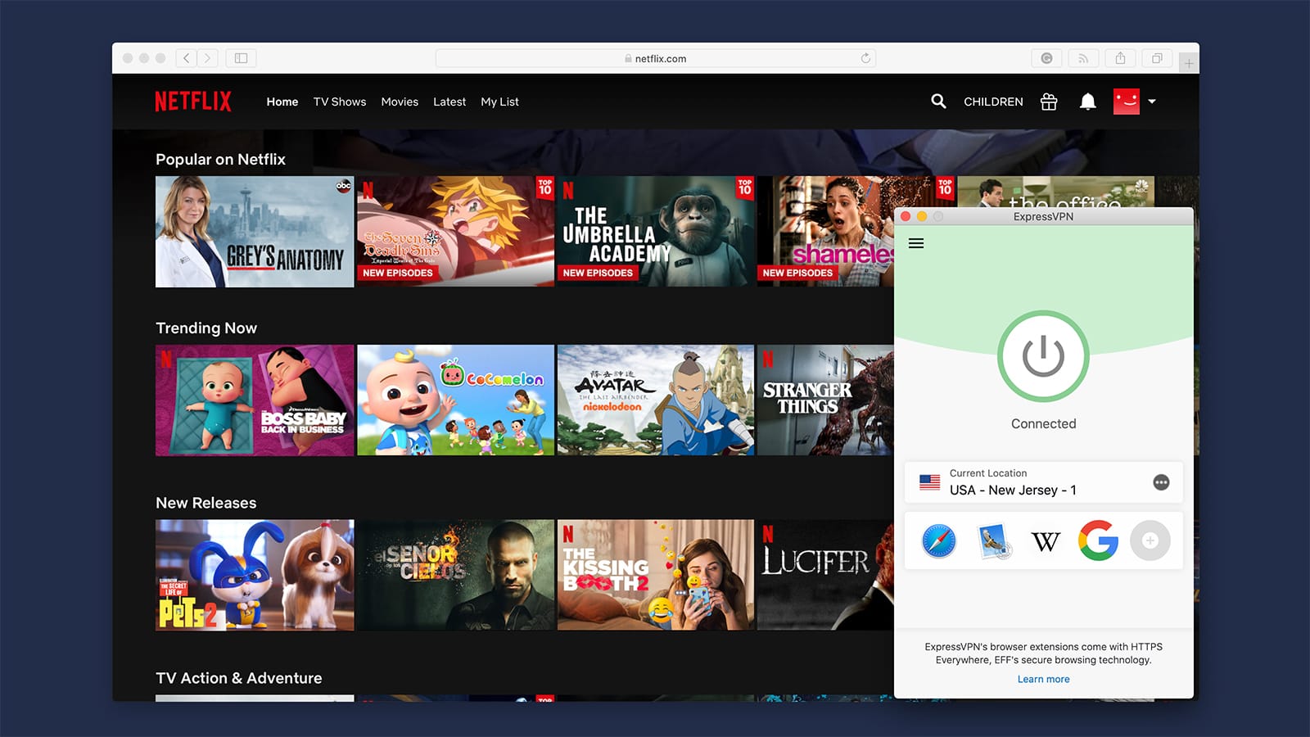
Task: Open The Office thumbnail
Action: point(1056,192)
